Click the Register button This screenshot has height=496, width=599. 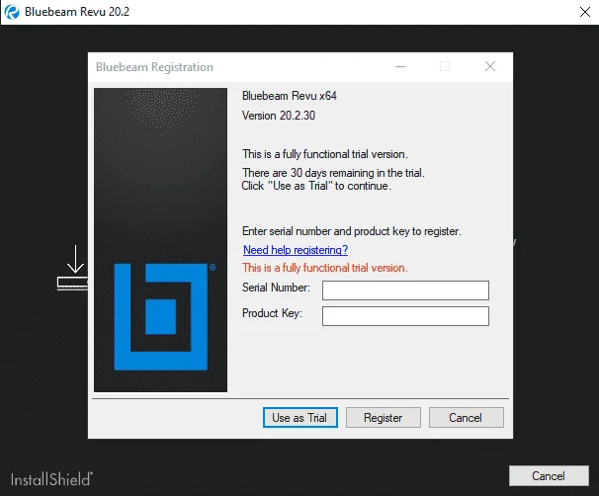pyautogui.click(x=384, y=417)
